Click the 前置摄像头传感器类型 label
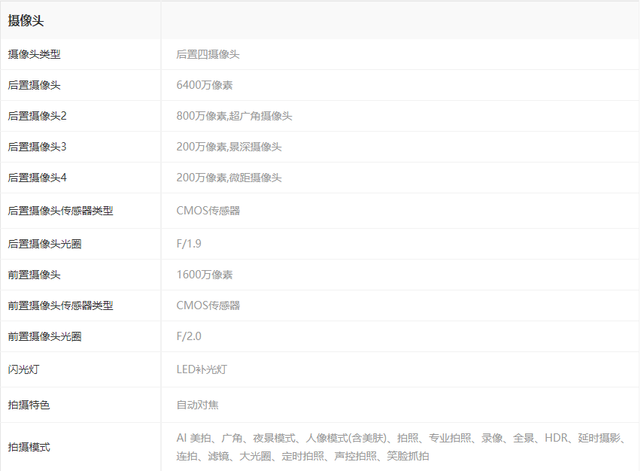The image size is (641, 471). pos(60,305)
